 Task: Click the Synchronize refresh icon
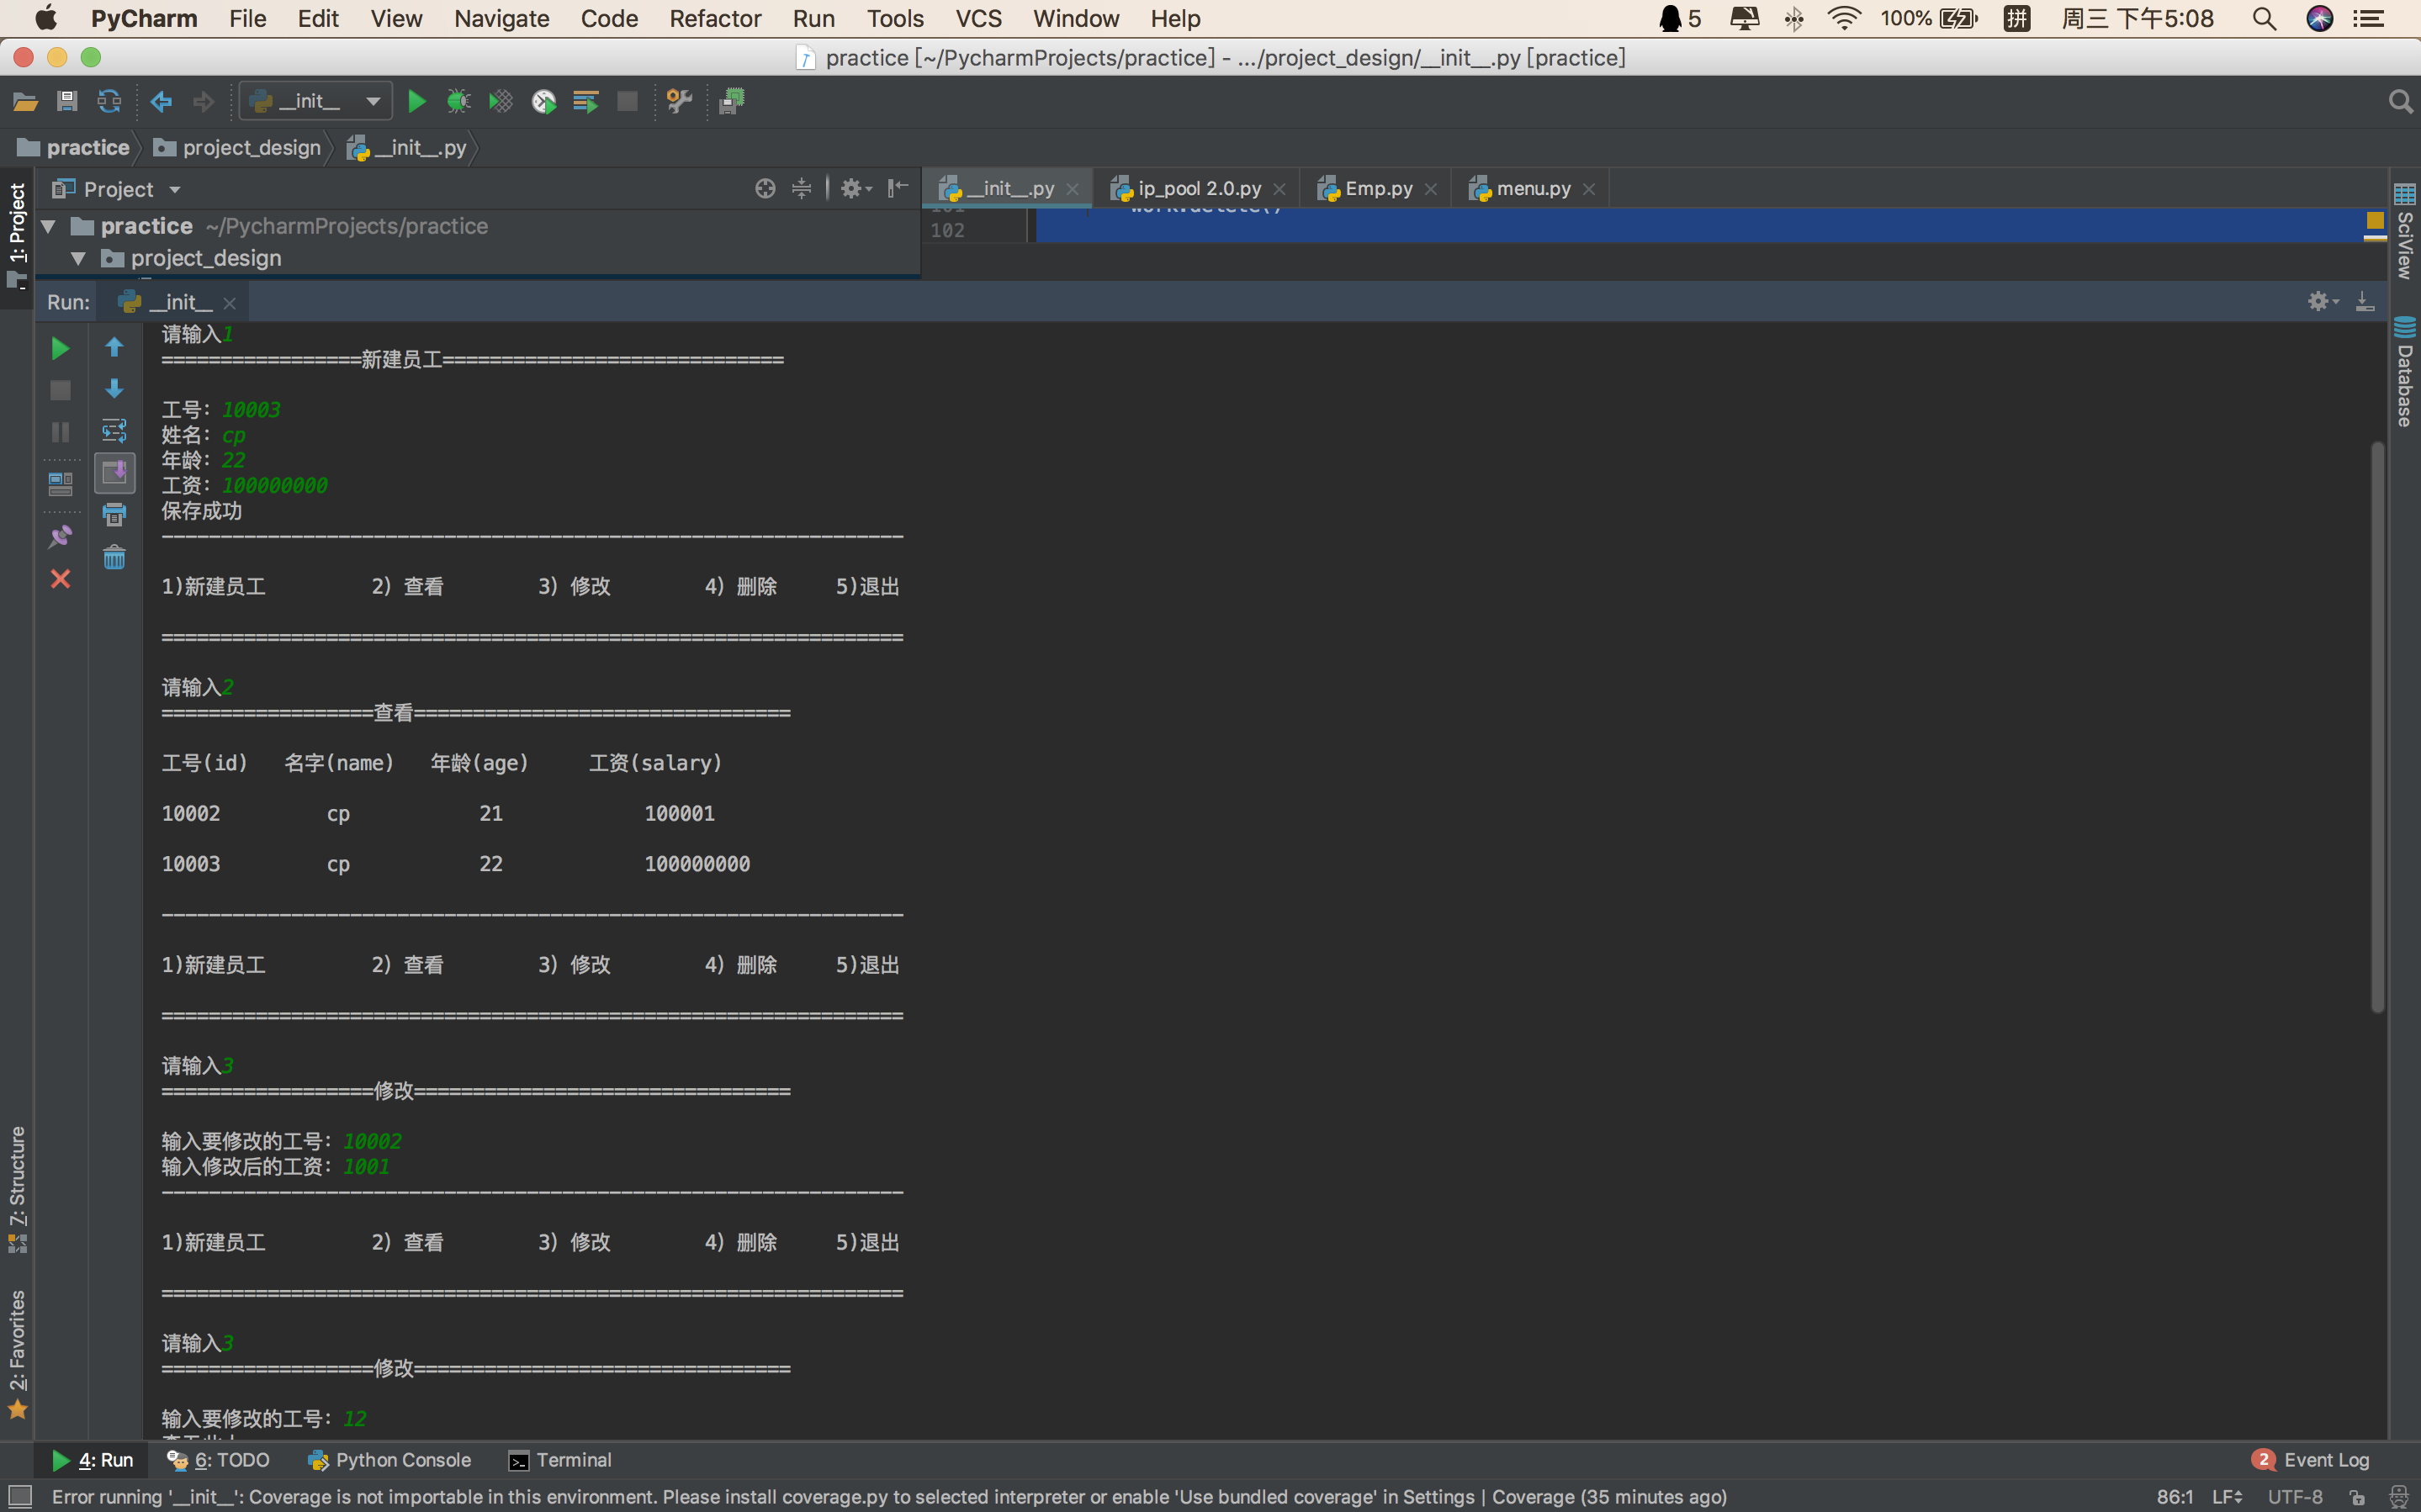[109, 101]
